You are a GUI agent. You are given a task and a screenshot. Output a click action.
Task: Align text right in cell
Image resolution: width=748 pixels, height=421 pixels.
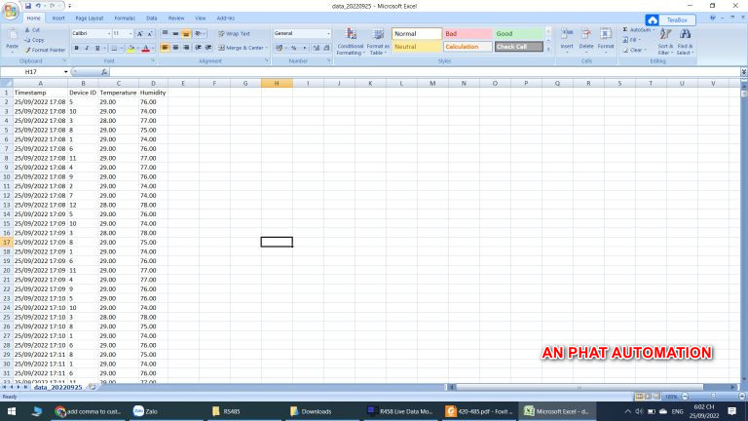(x=186, y=48)
